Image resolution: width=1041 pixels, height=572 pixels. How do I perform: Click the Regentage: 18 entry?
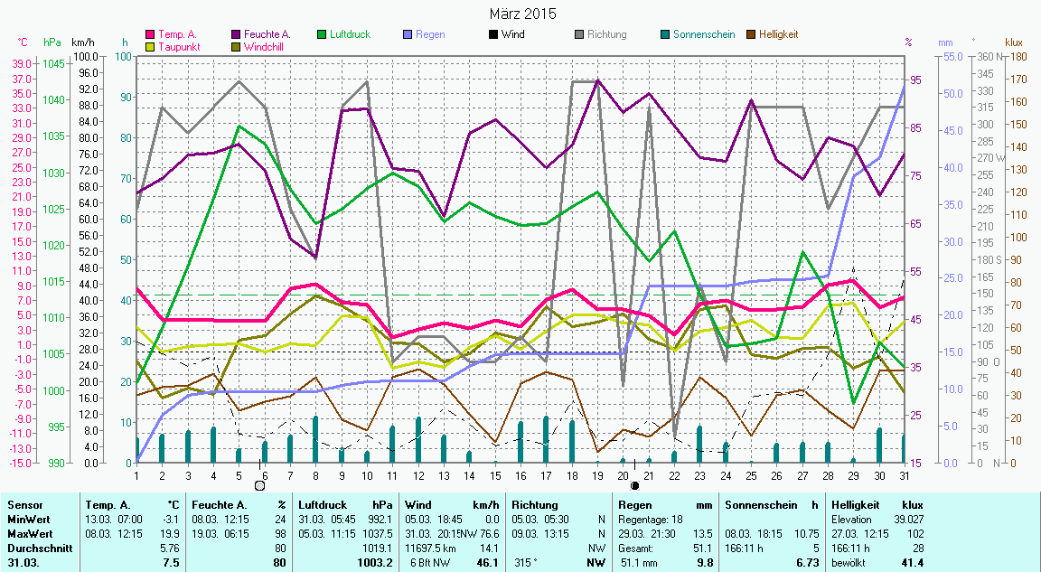pyautogui.click(x=651, y=520)
